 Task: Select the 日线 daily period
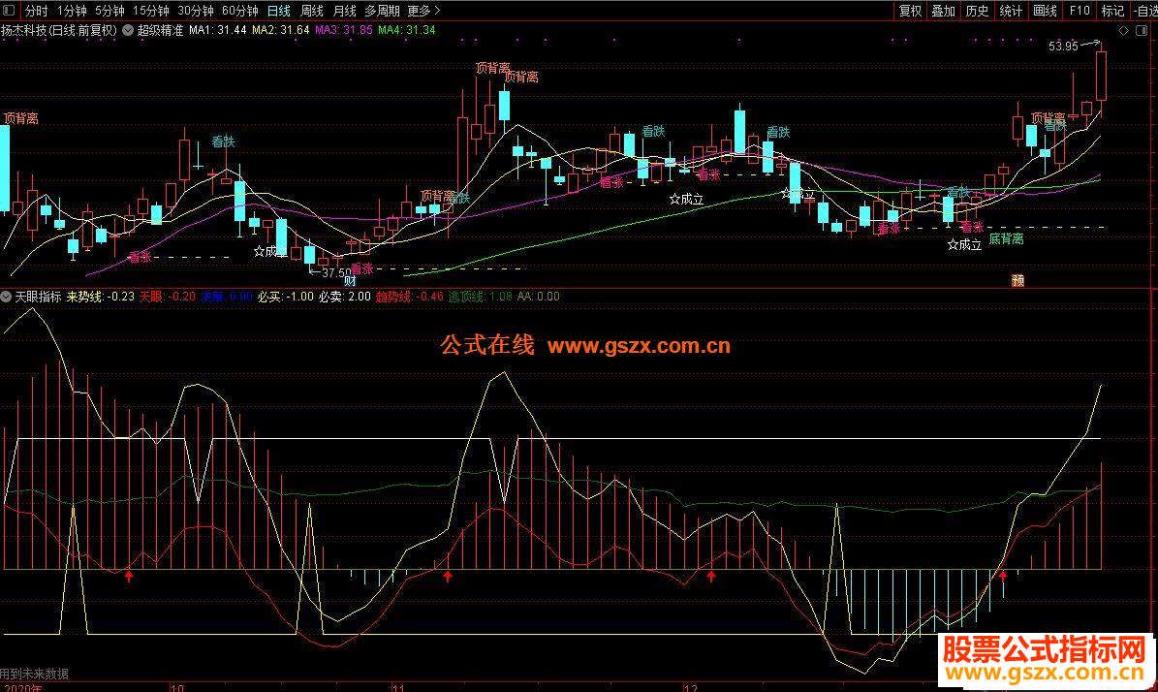click(278, 11)
